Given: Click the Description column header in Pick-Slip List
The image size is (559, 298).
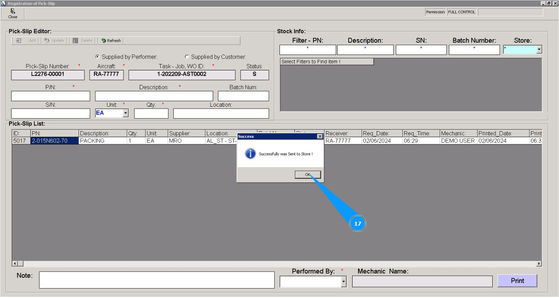Looking at the screenshot, I should (103, 134).
